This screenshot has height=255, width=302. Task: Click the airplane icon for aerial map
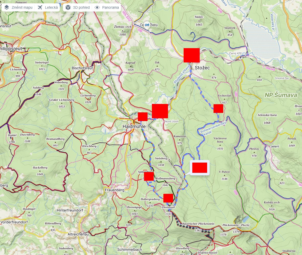[x=40, y=7]
